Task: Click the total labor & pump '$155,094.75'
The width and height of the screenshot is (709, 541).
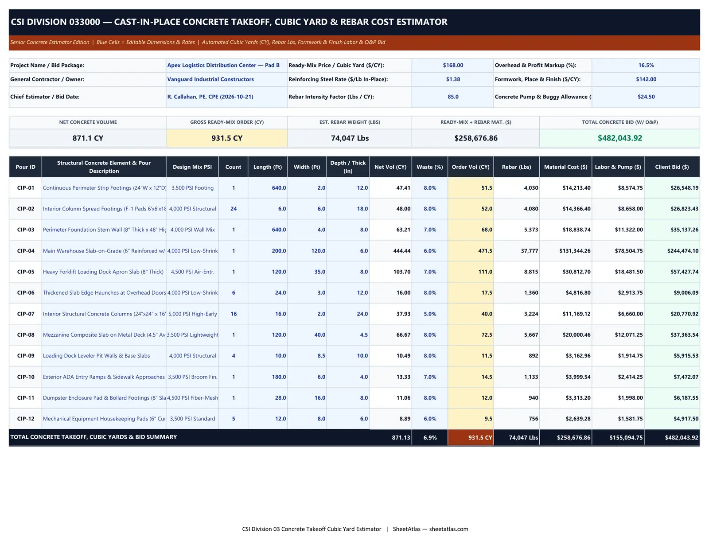Action: [618, 437]
